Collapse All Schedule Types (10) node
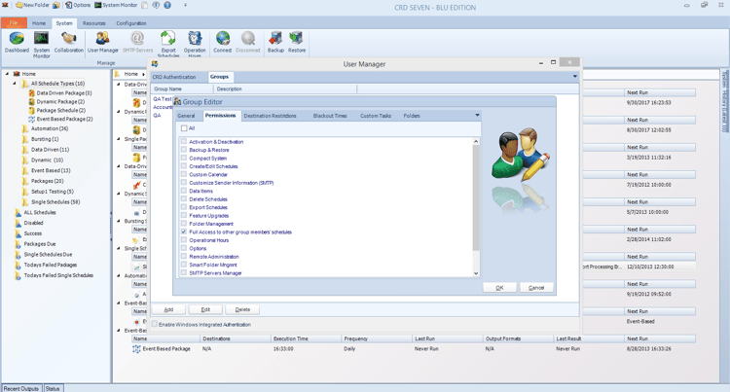 (x=15, y=84)
